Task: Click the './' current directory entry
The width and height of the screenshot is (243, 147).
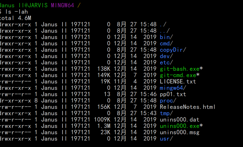Action: 163,24
